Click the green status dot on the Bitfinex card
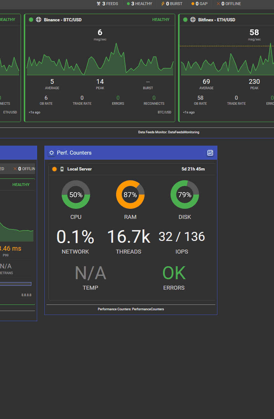The image size is (274, 419). pos(185,20)
